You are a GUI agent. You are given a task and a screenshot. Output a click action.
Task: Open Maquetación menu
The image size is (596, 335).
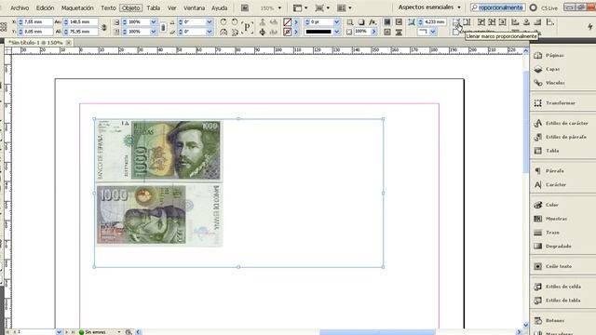77,7
